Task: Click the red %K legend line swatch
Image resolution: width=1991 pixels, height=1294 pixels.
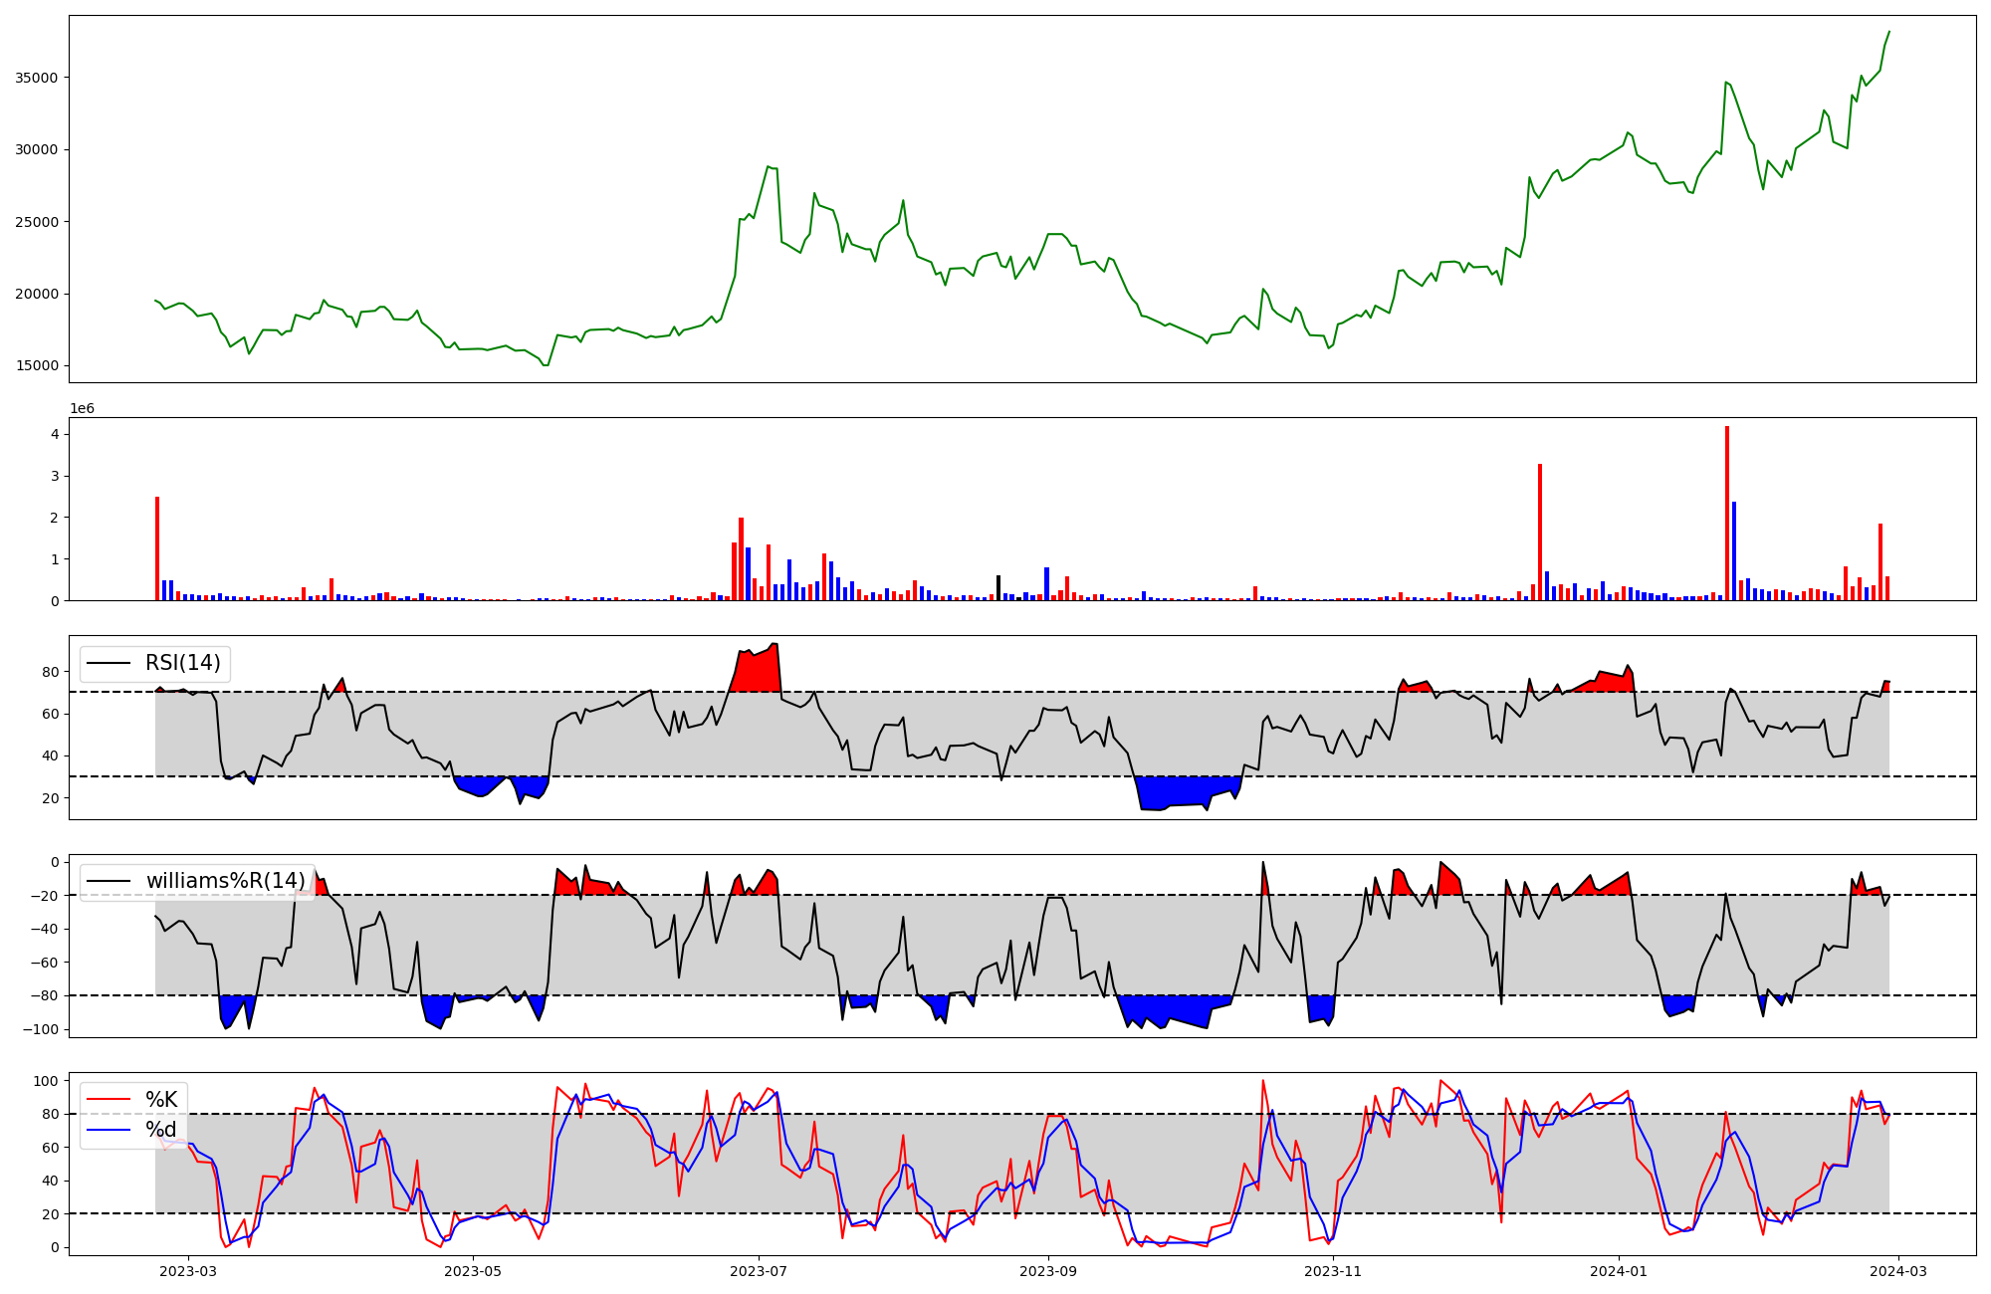Action: click(110, 1100)
